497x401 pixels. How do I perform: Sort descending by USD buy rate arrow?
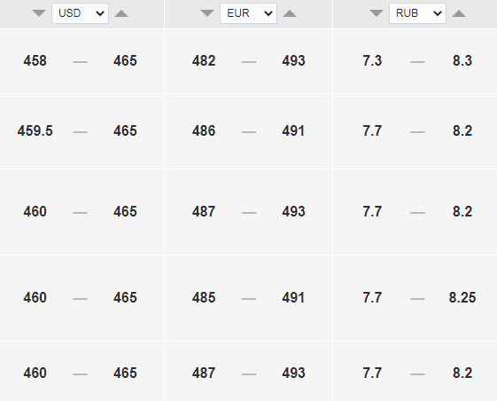(x=39, y=13)
